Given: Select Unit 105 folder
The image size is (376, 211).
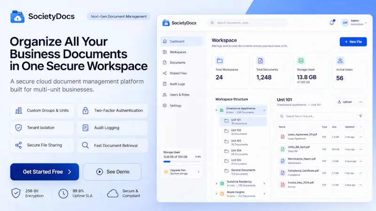Looking at the screenshot, I should (x=243, y=162).
